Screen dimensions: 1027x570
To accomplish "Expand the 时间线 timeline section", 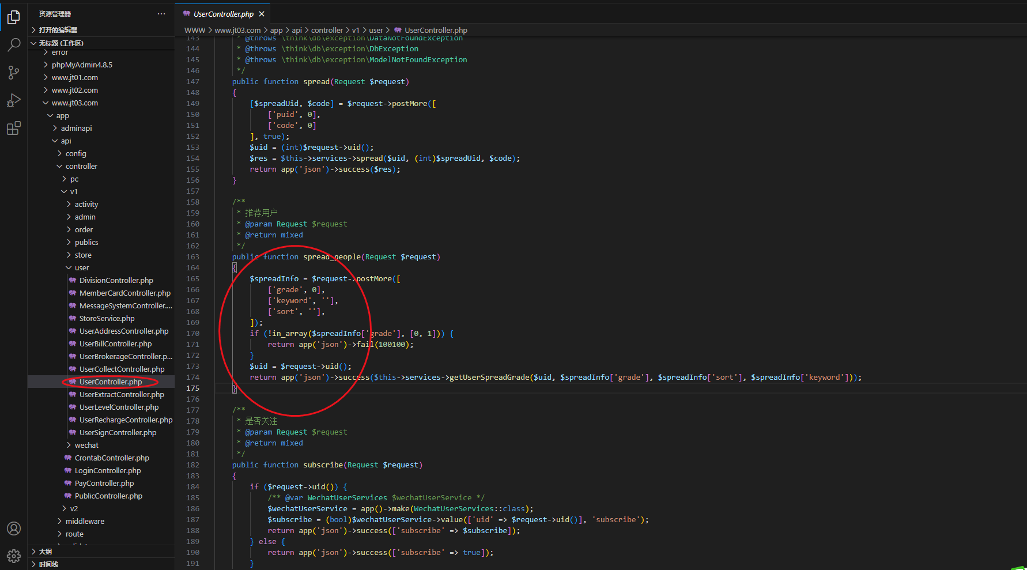I will [x=101, y=564].
